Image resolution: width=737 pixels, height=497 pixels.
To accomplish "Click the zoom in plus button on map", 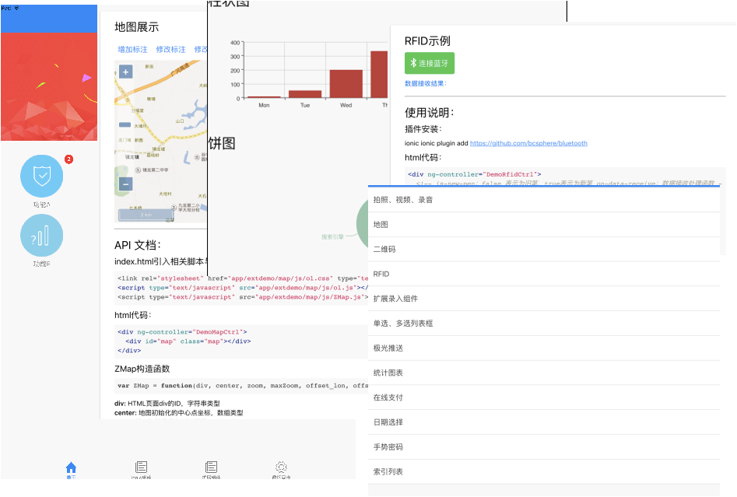I will [125, 72].
